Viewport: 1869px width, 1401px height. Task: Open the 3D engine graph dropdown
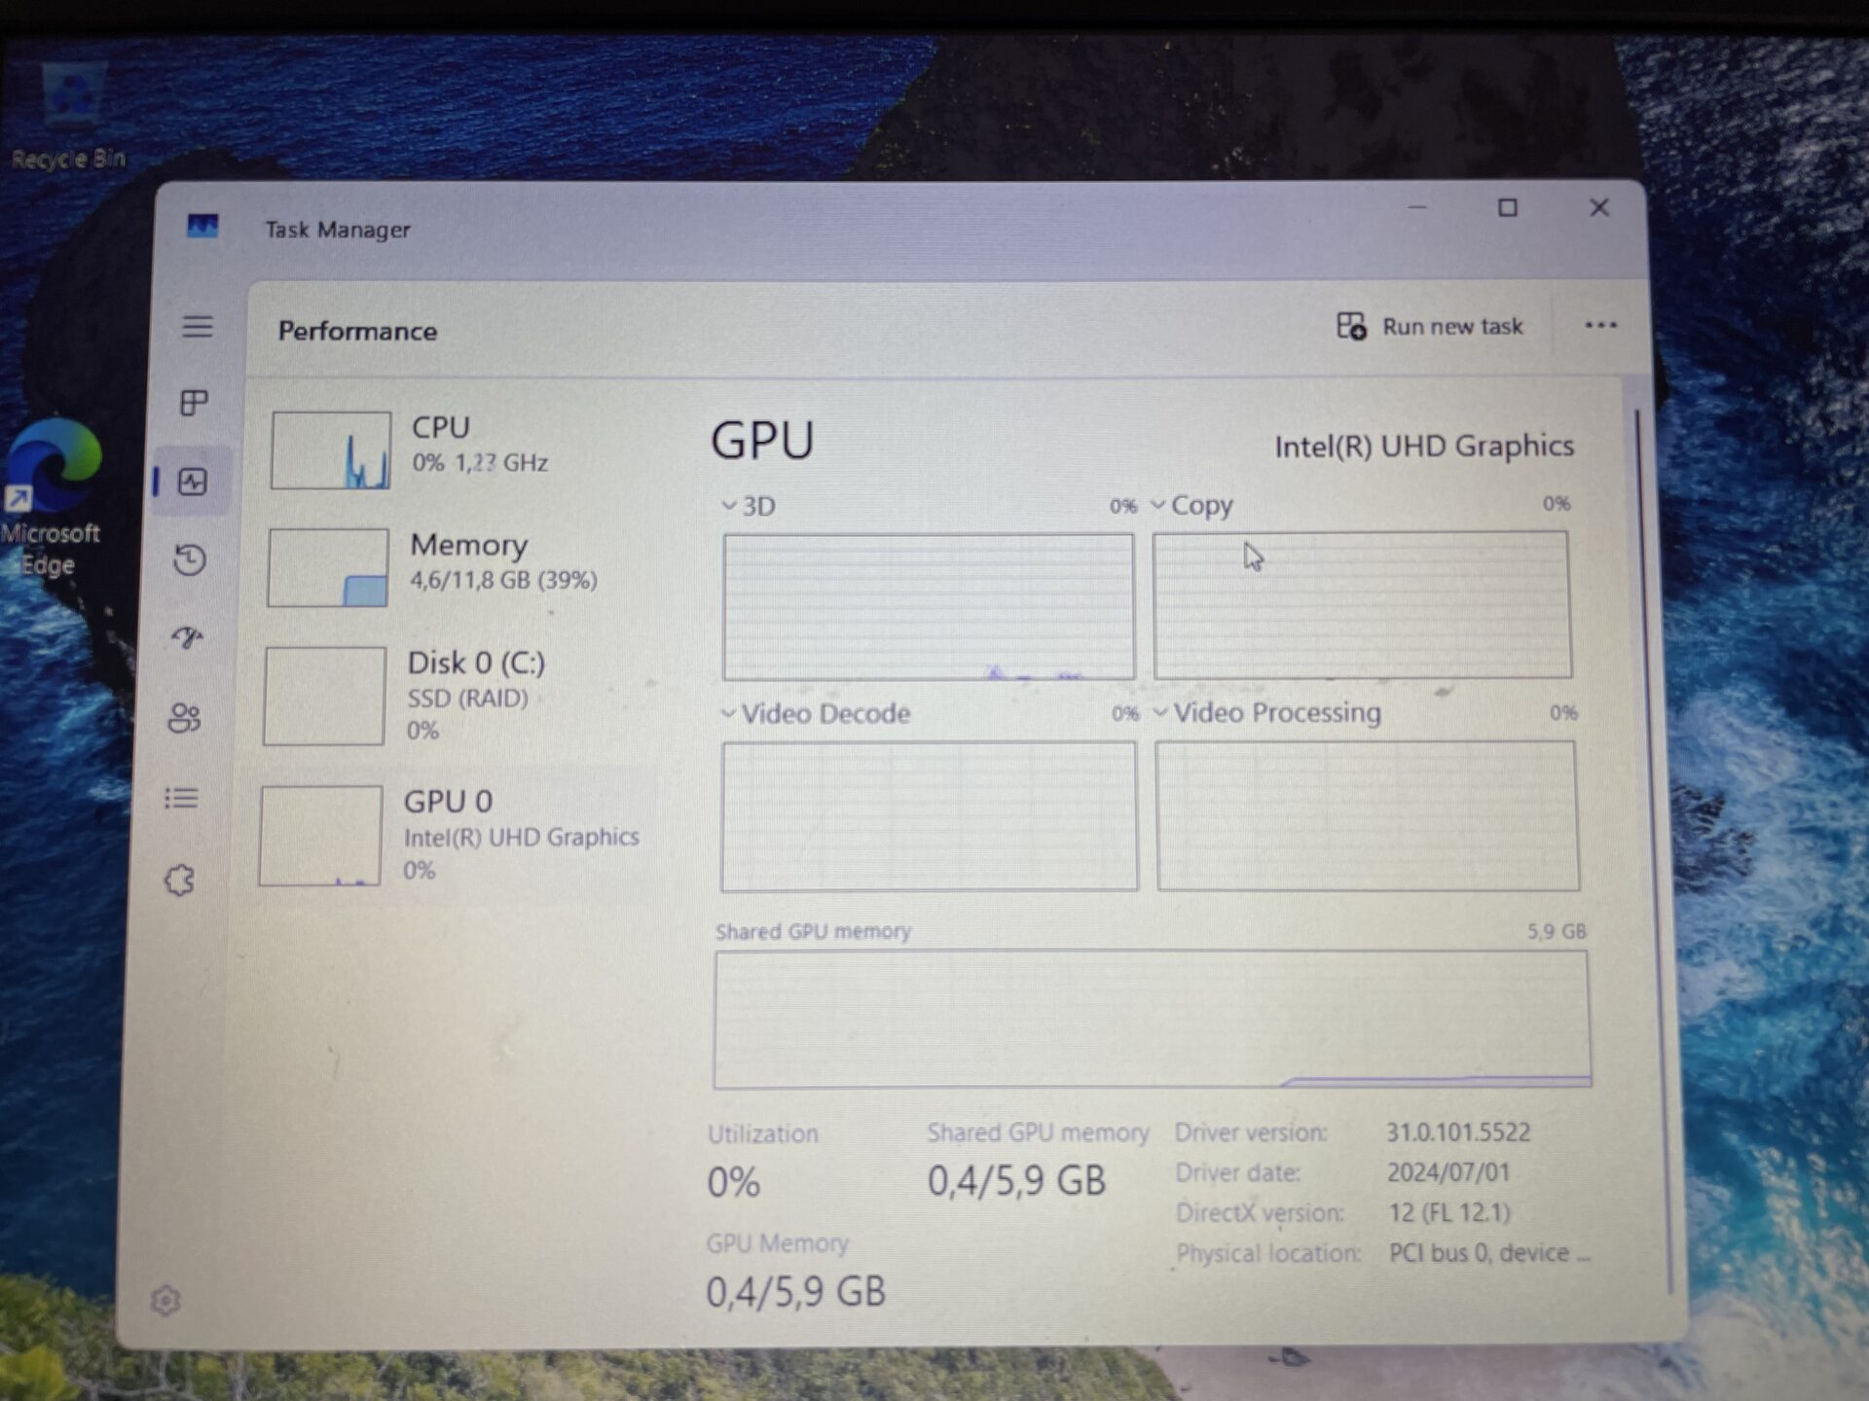(749, 506)
